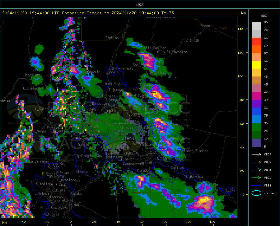Screen dimensions: 280x226
Task: Click the 'VBBB' legend label
Action: [268, 186]
